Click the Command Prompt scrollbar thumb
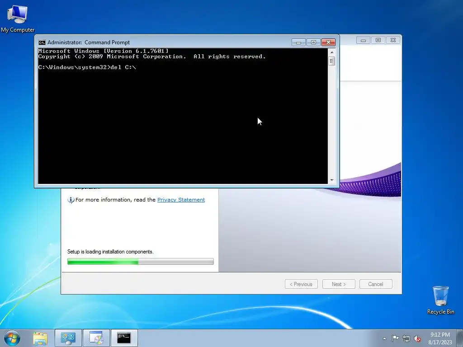Image resolution: width=463 pixels, height=347 pixels. [x=331, y=61]
